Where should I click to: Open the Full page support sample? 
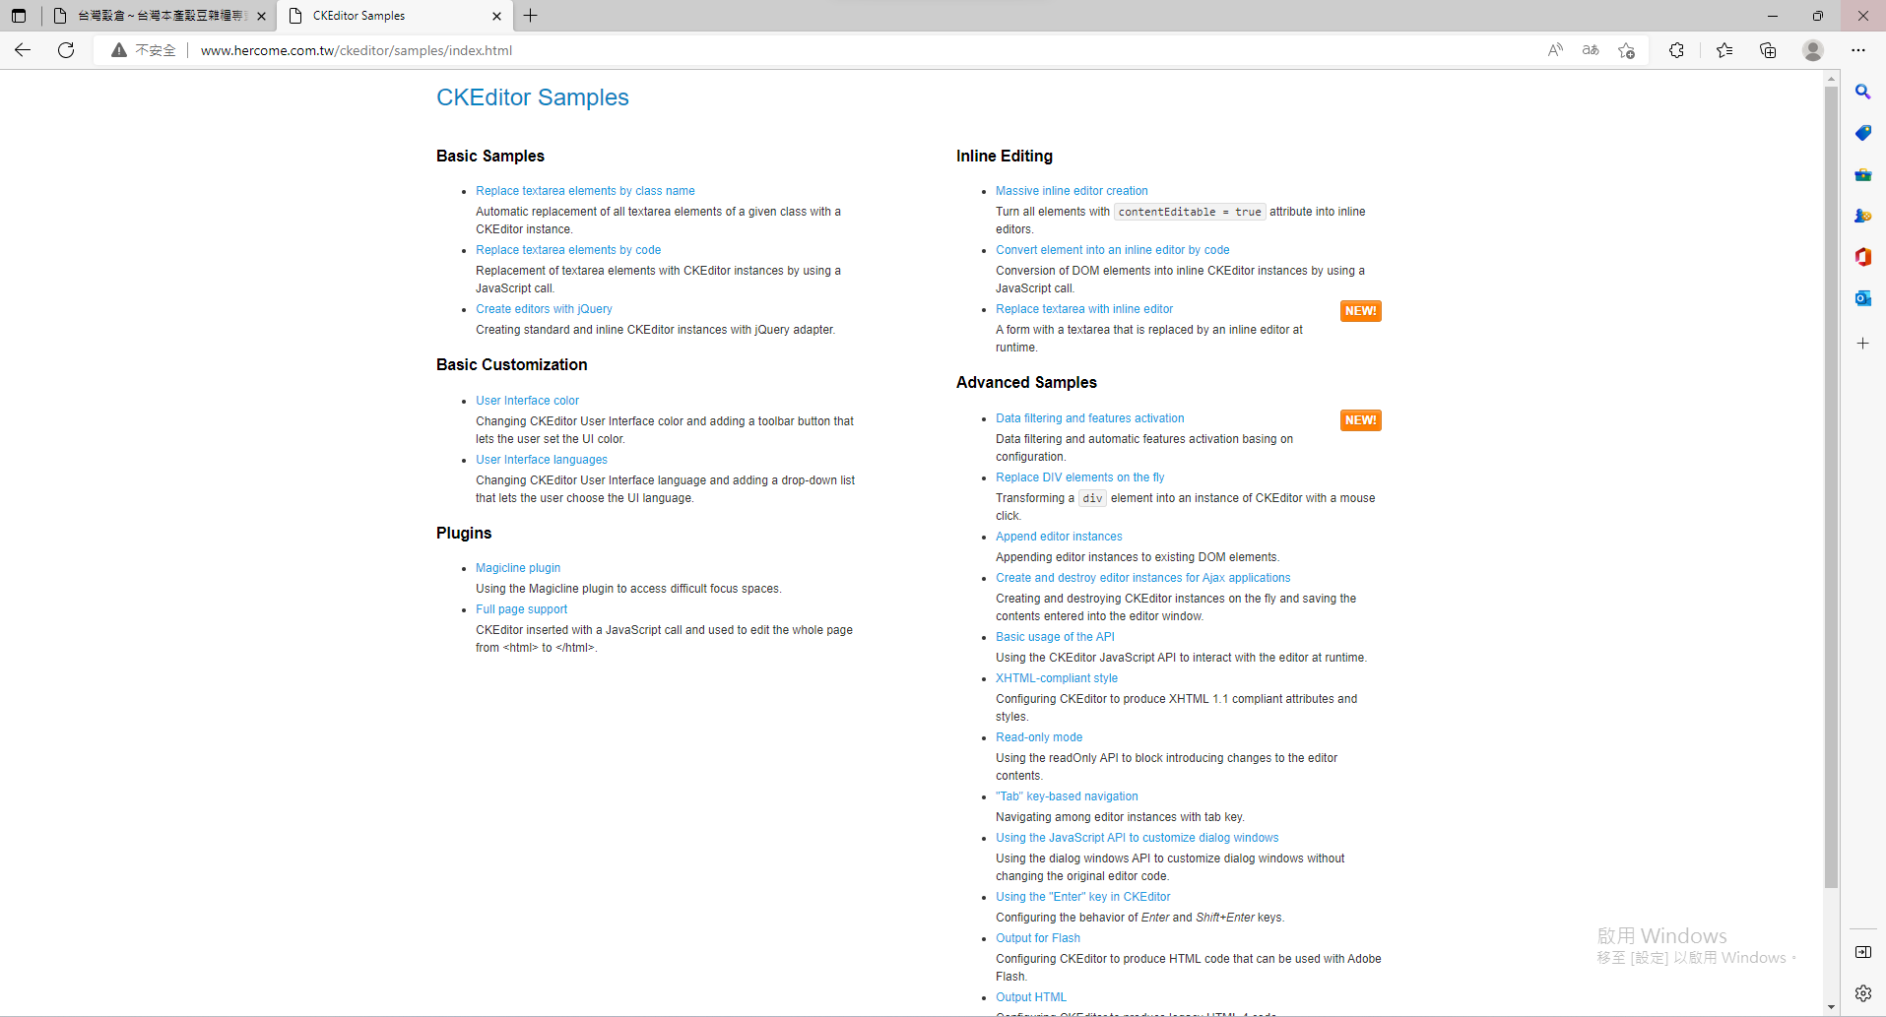521,609
